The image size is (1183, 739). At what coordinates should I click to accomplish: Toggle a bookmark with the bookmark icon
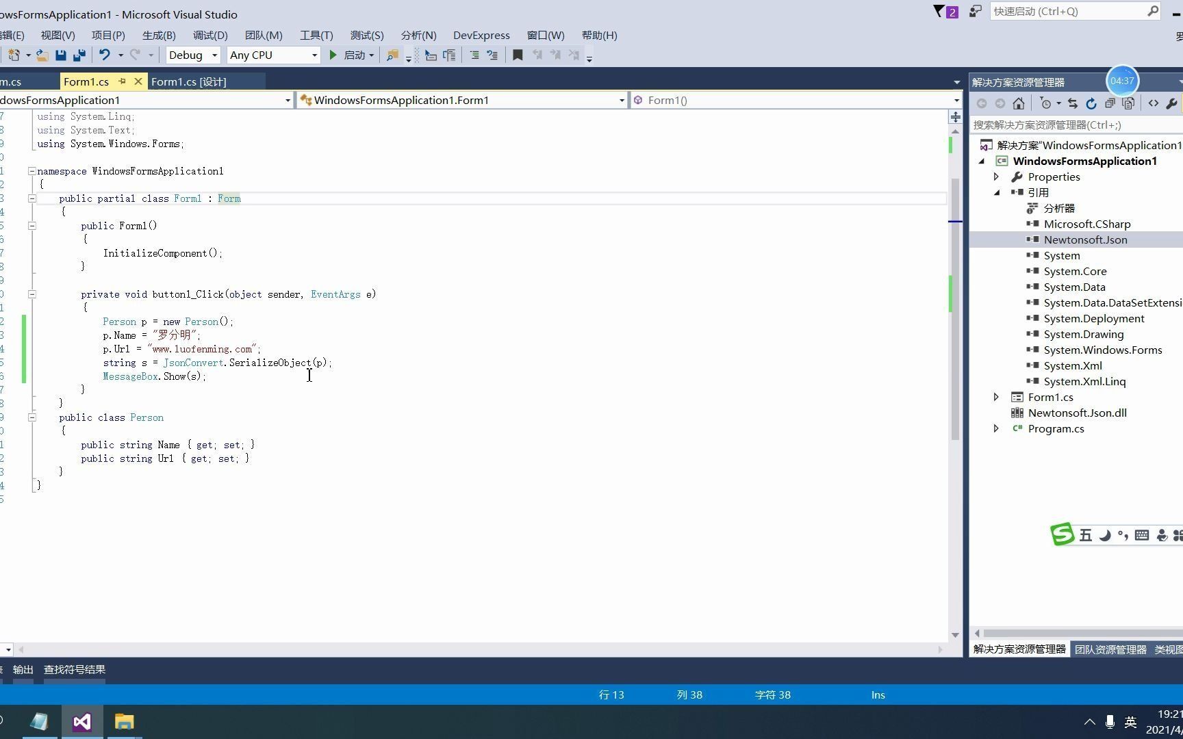point(518,55)
